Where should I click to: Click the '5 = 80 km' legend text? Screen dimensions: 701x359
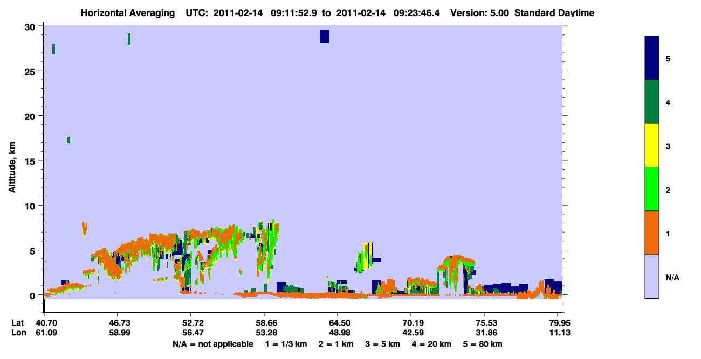tap(483, 344)
